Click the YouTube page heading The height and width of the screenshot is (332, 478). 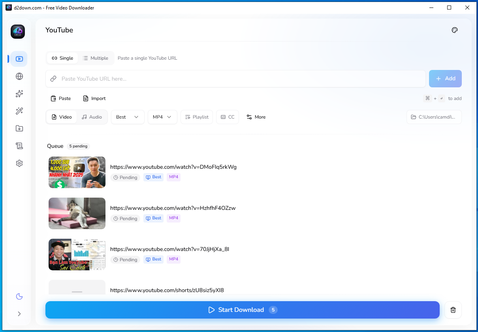pos(59,30)
